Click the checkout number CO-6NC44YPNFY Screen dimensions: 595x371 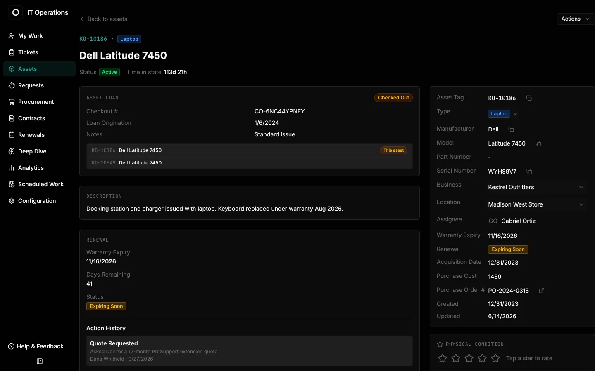point(280,111)
